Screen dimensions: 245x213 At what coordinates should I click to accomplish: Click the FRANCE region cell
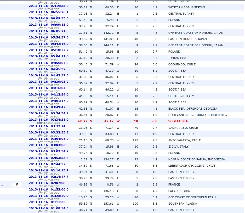[x=174, y=184]
